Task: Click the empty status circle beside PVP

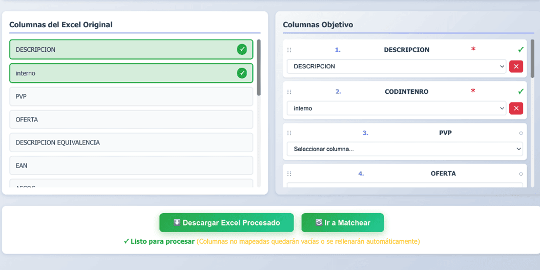Action: tap(521, 133)
